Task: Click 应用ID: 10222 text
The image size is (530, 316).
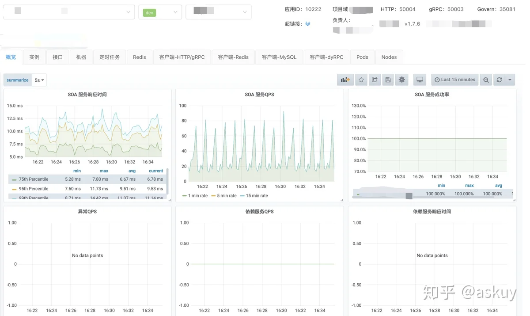Action: click(x=303, y=9)
